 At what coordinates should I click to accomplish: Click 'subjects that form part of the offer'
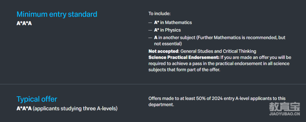tap(184, 70)
